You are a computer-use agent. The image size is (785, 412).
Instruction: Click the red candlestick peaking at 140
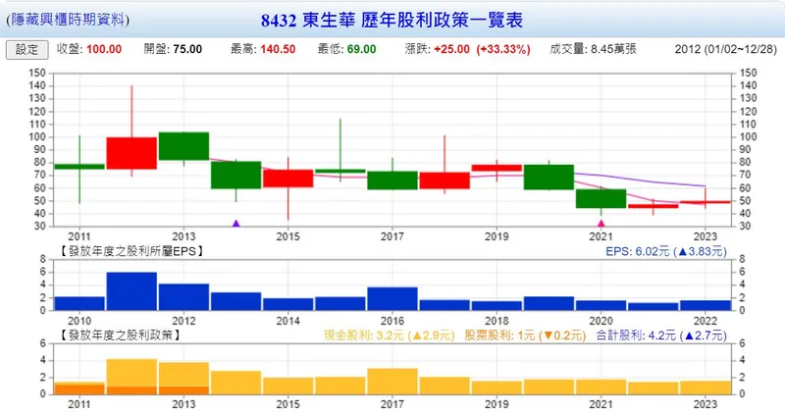131,153
